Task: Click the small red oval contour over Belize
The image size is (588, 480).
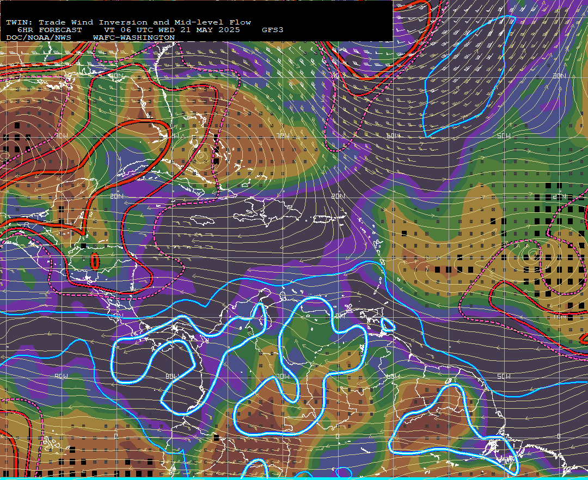Action: pos(95,261)
